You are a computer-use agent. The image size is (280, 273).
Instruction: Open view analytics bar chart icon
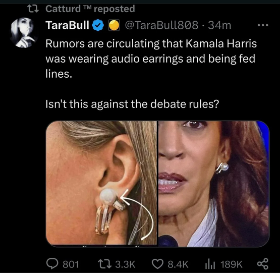[210, 264]
